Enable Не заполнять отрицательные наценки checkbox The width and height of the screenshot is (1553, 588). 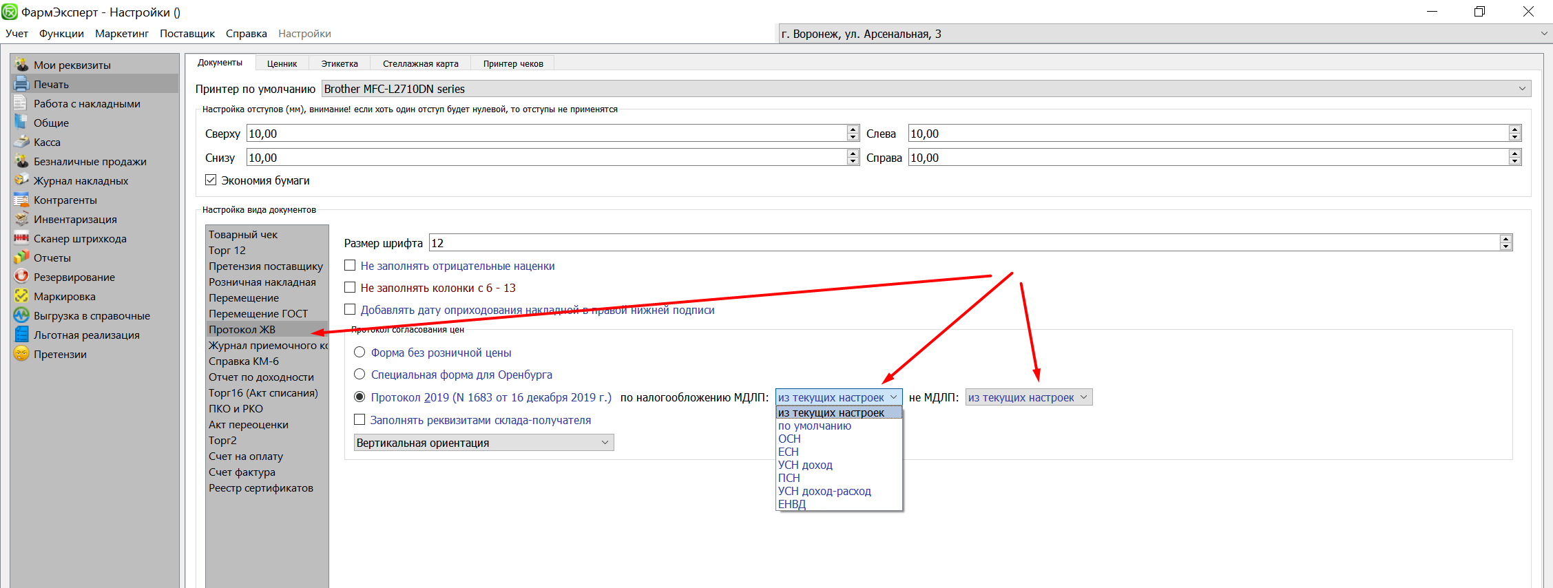click(x=350, y=266)
